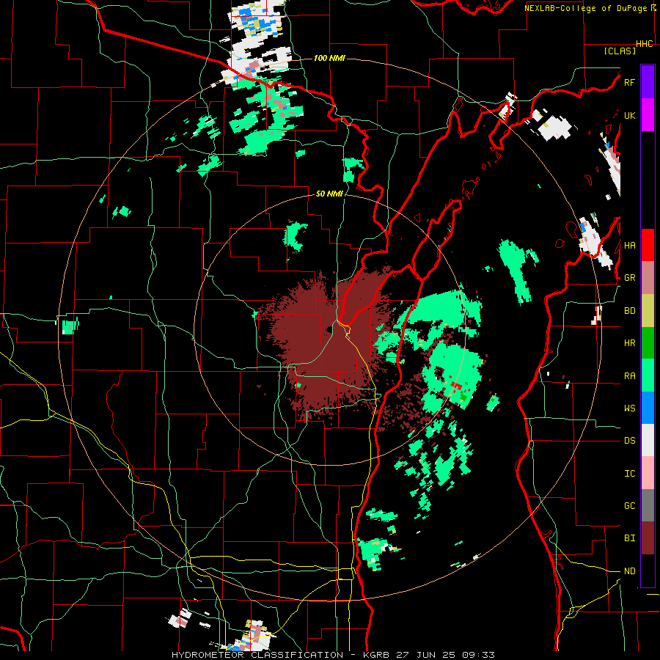Select the GR pink legend swatch

click(648, 278)
